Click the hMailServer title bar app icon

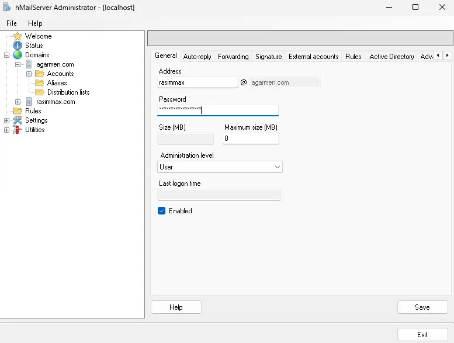(x=7, y=7)
